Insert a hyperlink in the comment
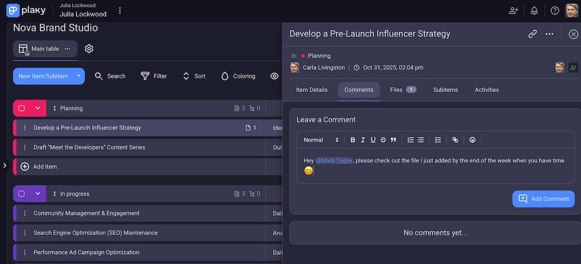Viewport: 581px width, 264px height. pyautogui.click(x=455, y=140)
